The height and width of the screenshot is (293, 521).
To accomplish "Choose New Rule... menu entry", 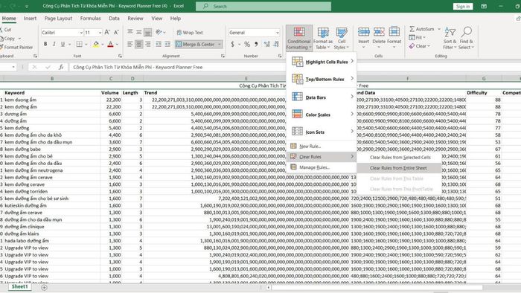I will pyautogui.click(x=322, y=146).
